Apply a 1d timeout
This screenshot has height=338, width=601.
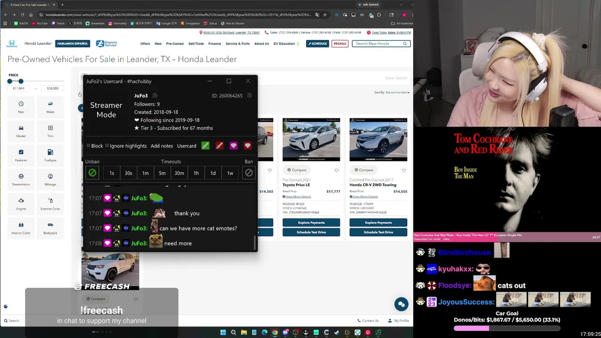[x=213, y=173]
